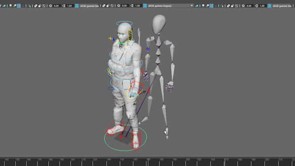Click the middle panel gamma value field 1.00
The width and height of the screenshot is (295, 166).
point(138,6)
